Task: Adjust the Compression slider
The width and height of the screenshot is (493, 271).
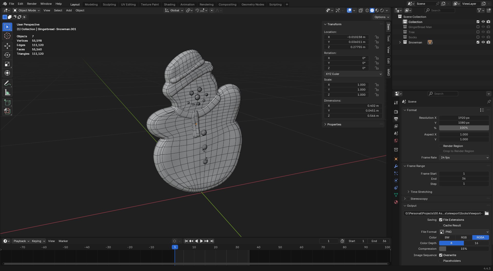Action: tap(464, 249)
